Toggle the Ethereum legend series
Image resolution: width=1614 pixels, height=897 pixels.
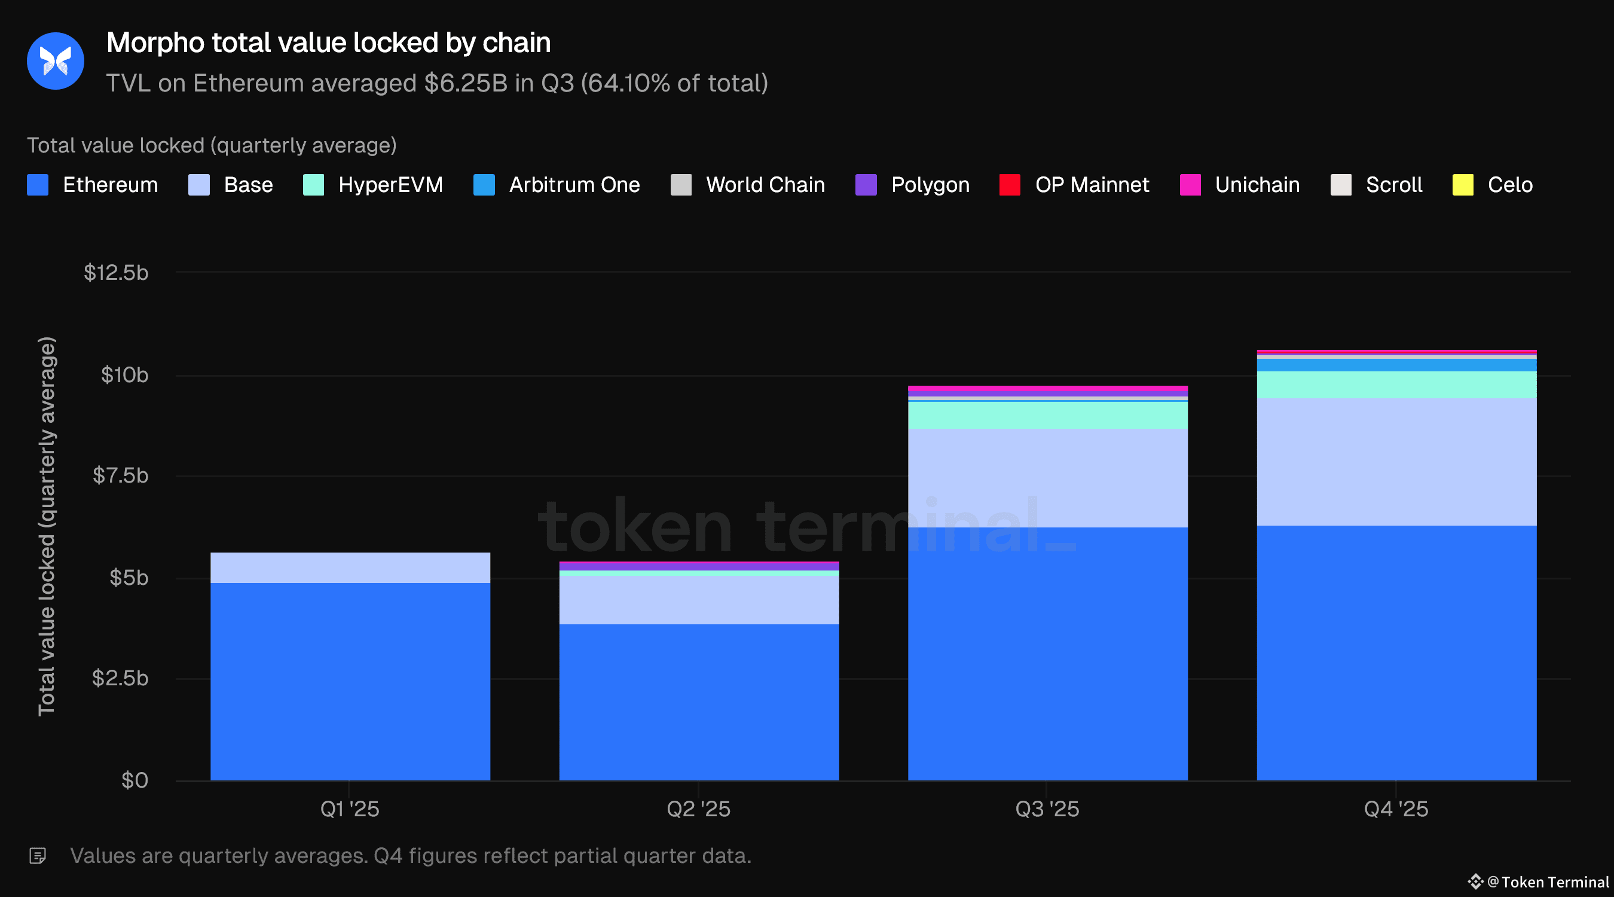(93, 185)
